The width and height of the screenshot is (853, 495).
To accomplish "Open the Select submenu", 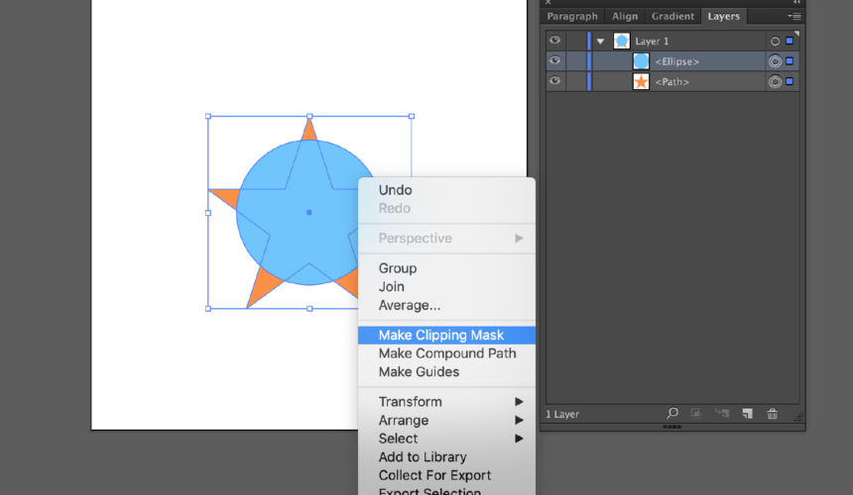I will coord(446,439).
